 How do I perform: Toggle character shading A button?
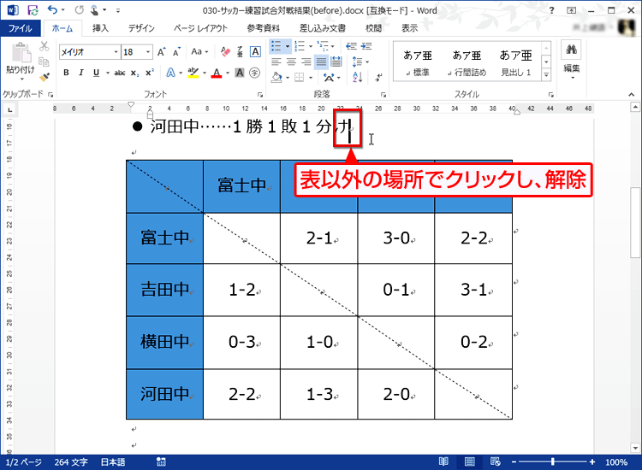pos(240,73)
